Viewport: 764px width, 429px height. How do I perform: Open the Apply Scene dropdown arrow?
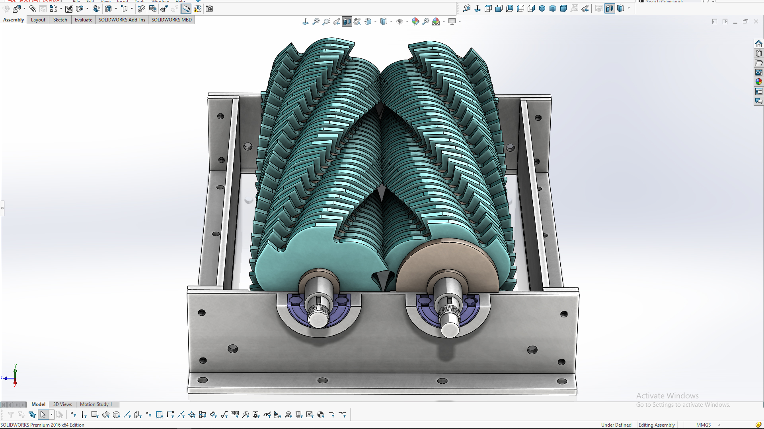(x=444, y=22)
